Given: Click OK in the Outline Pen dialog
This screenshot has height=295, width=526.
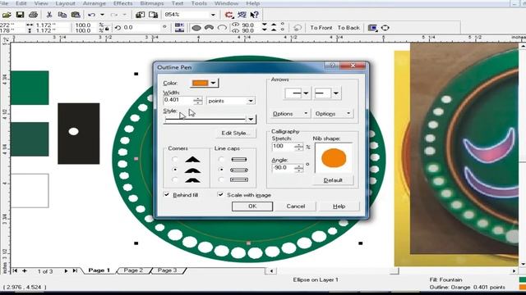Looking at the screenshot, I should click(252, 206).
